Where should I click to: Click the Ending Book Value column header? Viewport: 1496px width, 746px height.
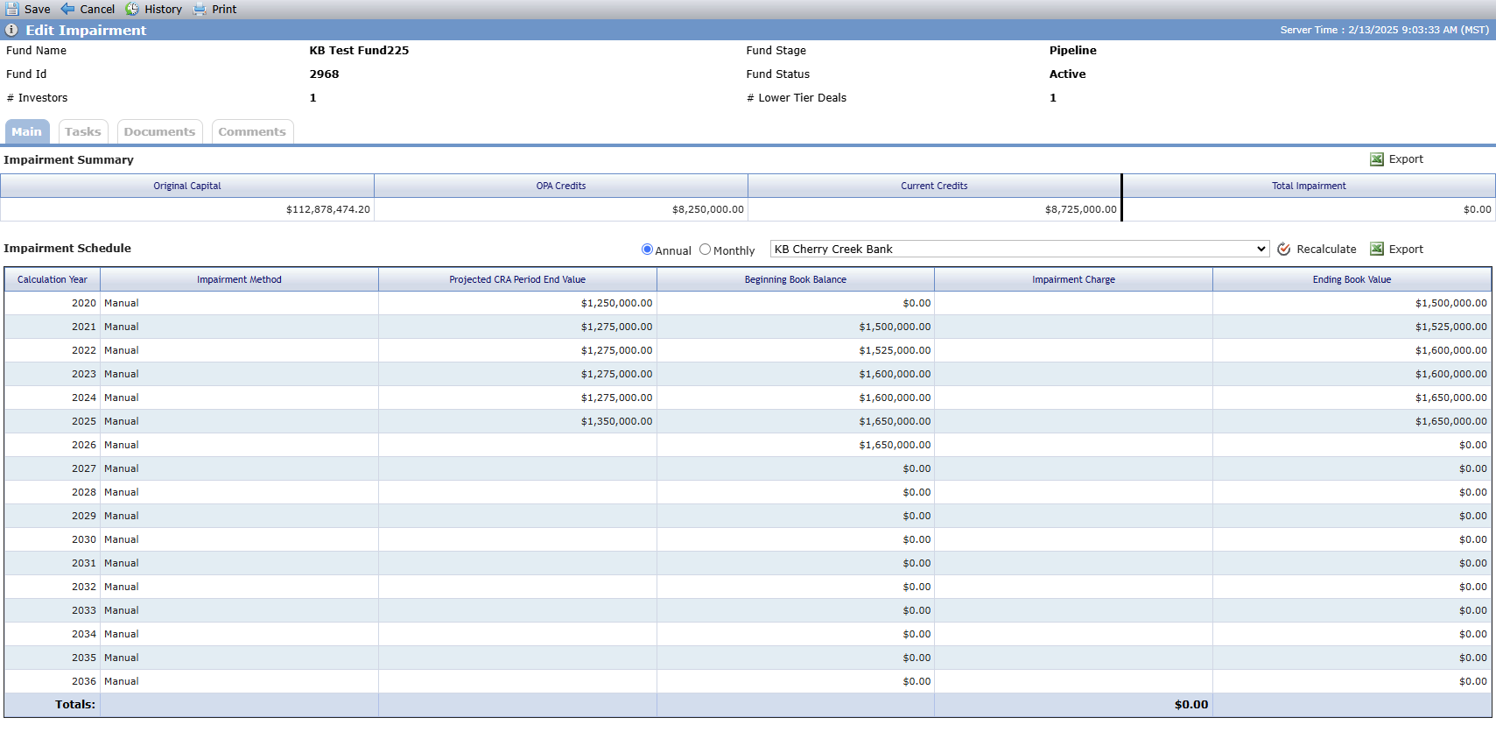(x=1352, y=280)
